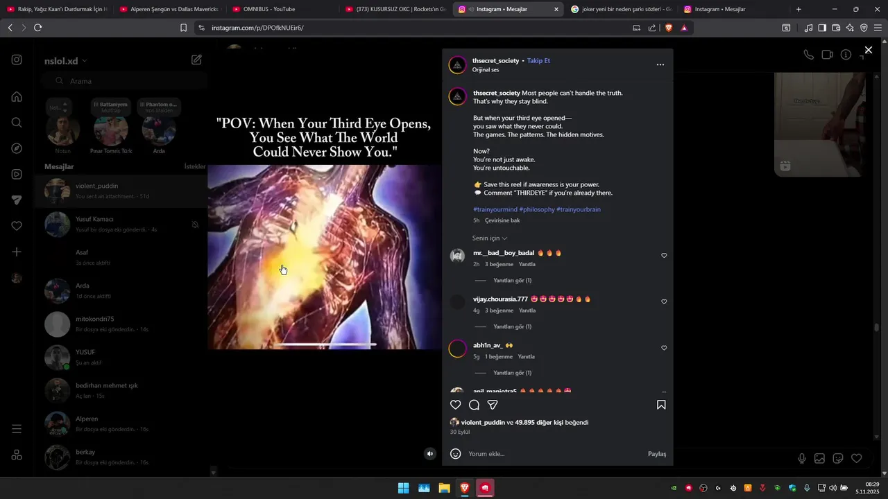
Task: Create new post plus icon
Action: 17,252
